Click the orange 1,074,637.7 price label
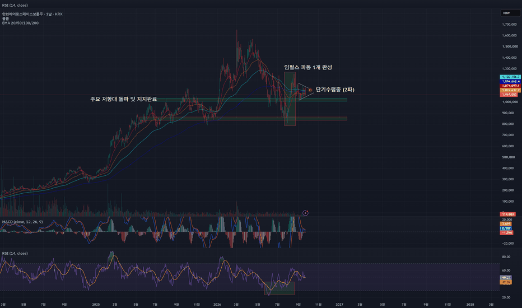 tap(510, 90)
